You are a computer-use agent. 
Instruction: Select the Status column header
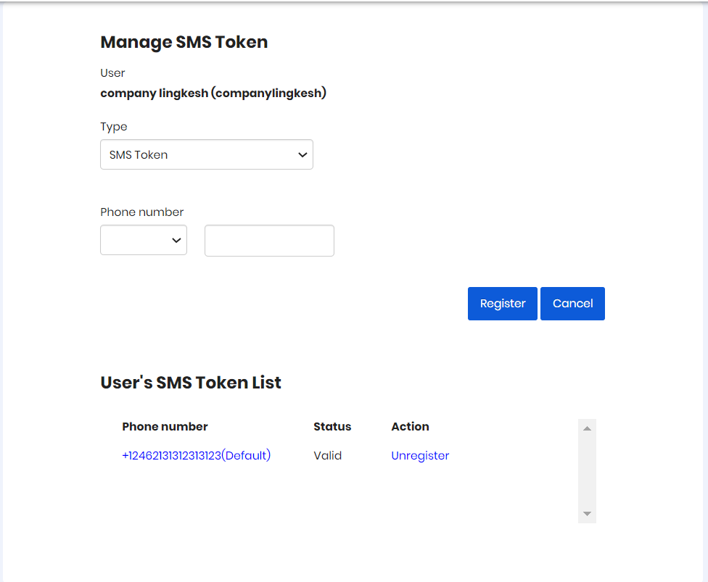coord(332,426)
